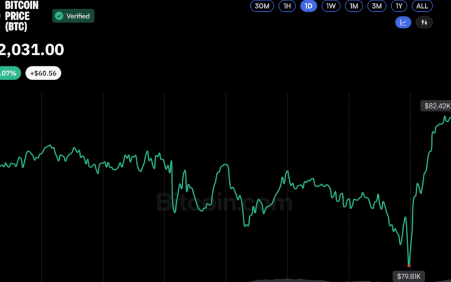Click the current price value 2,031.00

pyautogui.click(x=32, y=50)
